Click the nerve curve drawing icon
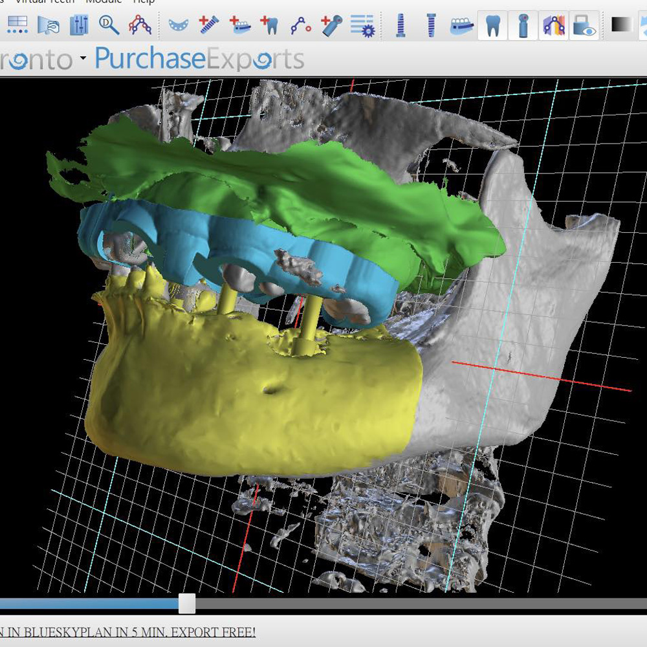Image resolution: width=647 pixels, height=647 pixels. point(300,25)
